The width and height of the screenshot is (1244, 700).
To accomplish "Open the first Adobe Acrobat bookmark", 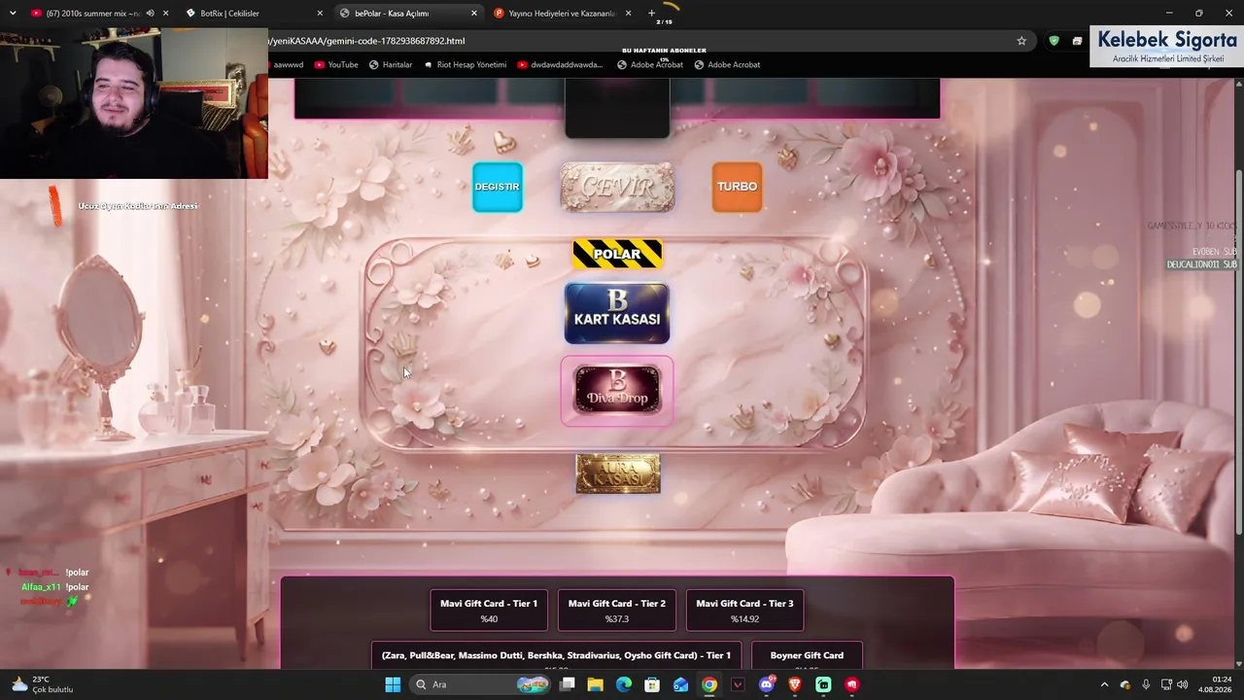I will coord(650,65).
